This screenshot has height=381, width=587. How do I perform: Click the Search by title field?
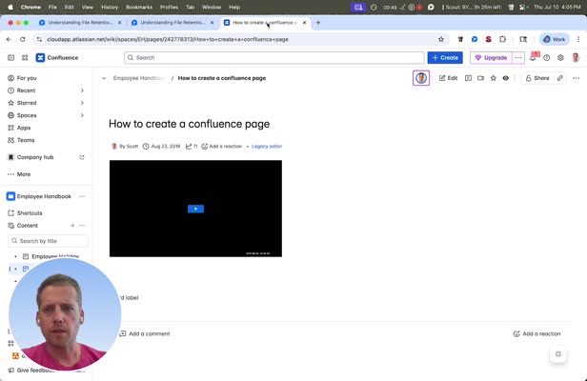48,241
